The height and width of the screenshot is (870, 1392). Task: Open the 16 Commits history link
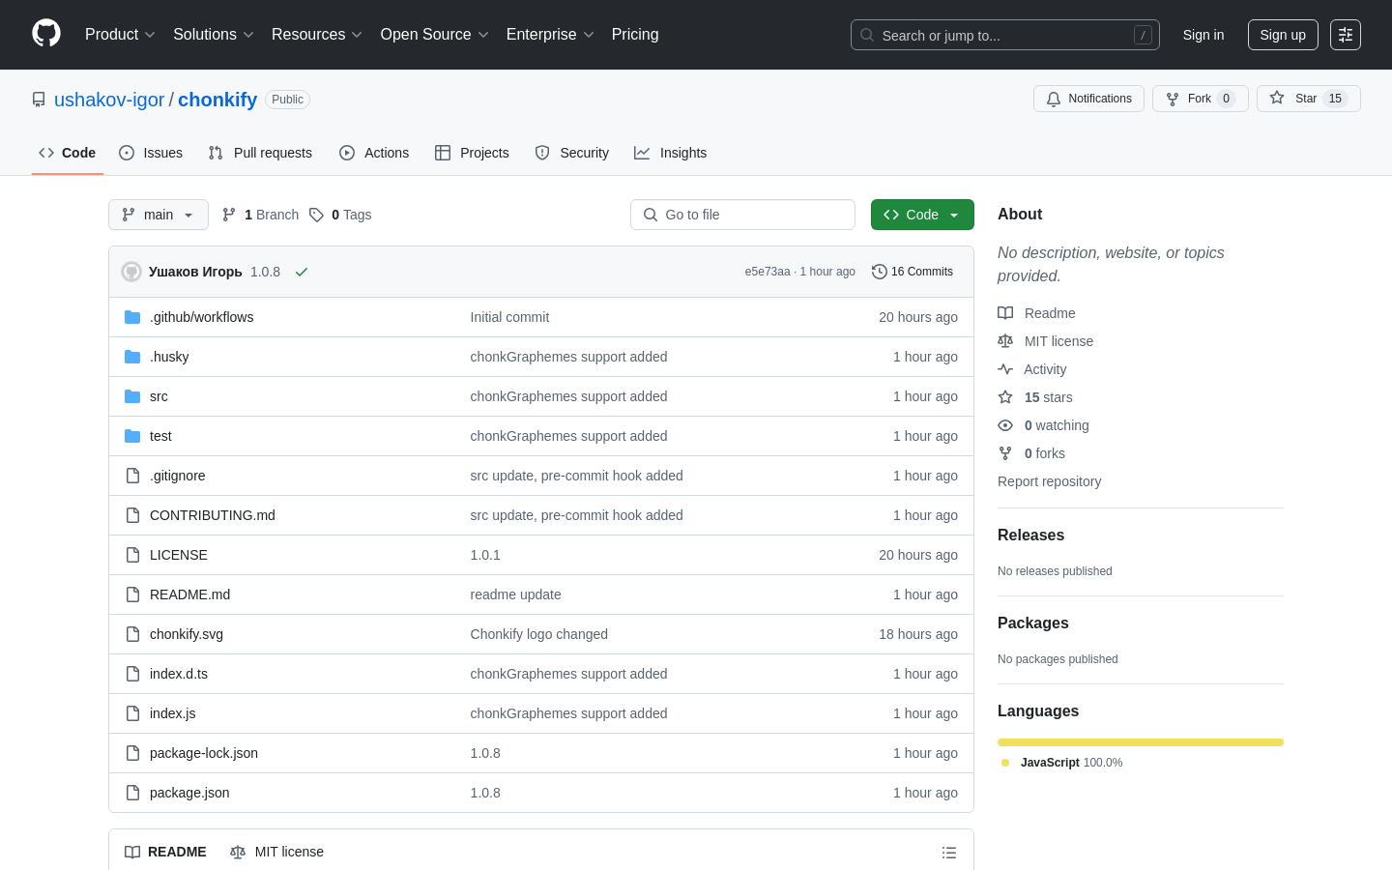(913, 272)
